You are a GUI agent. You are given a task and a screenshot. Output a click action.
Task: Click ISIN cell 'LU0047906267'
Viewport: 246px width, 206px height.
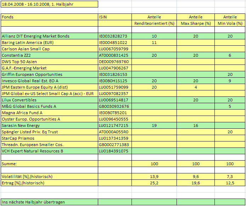tap(115, 68)
